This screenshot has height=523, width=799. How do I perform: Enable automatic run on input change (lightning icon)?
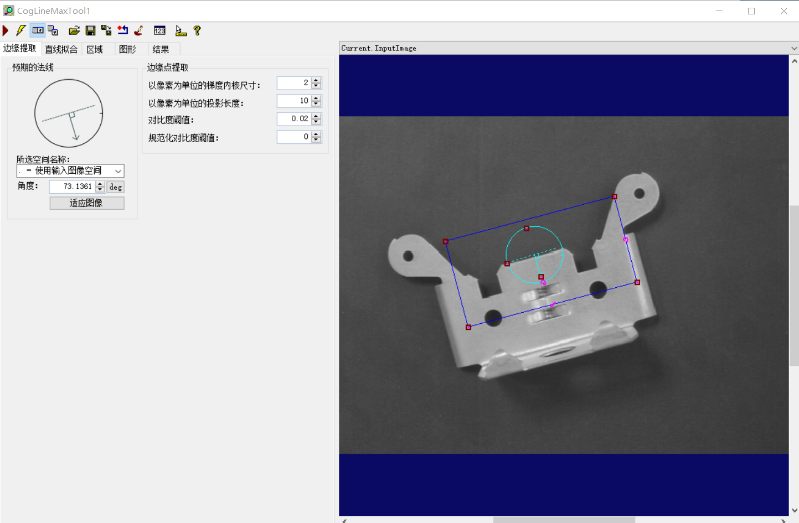pyautogui.click(x=20, y=30)
